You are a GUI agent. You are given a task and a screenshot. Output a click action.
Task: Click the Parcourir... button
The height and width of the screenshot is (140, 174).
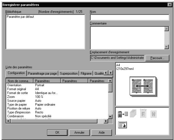pyautogui.click(x=157, y=58)
